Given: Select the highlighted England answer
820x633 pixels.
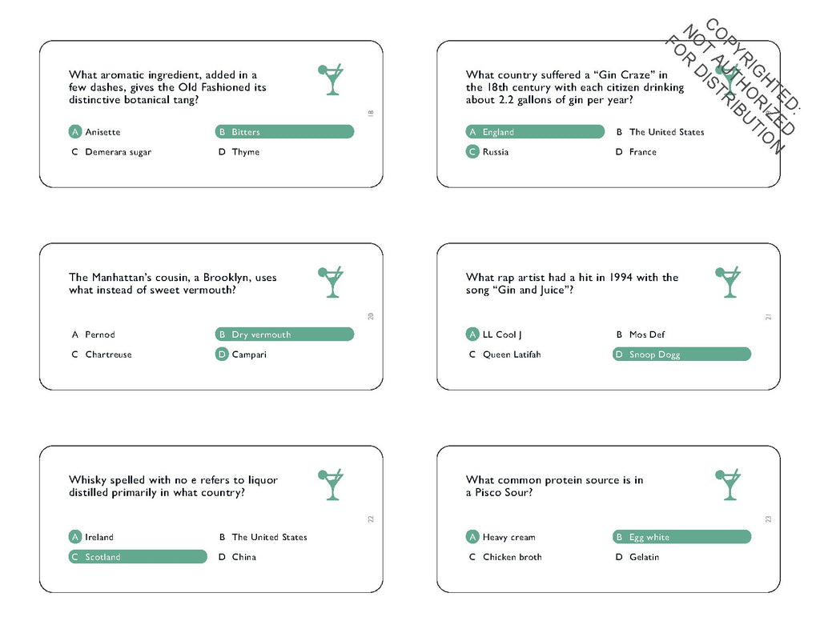Looking at the screenshot, I should tap(535, 132).
